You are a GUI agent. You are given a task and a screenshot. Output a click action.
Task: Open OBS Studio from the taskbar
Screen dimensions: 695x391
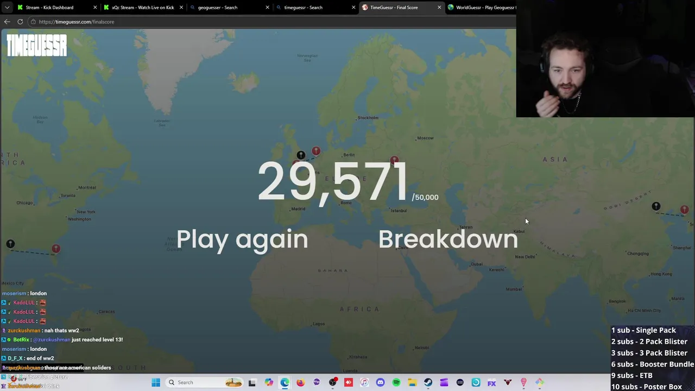(x=332, y=382)
